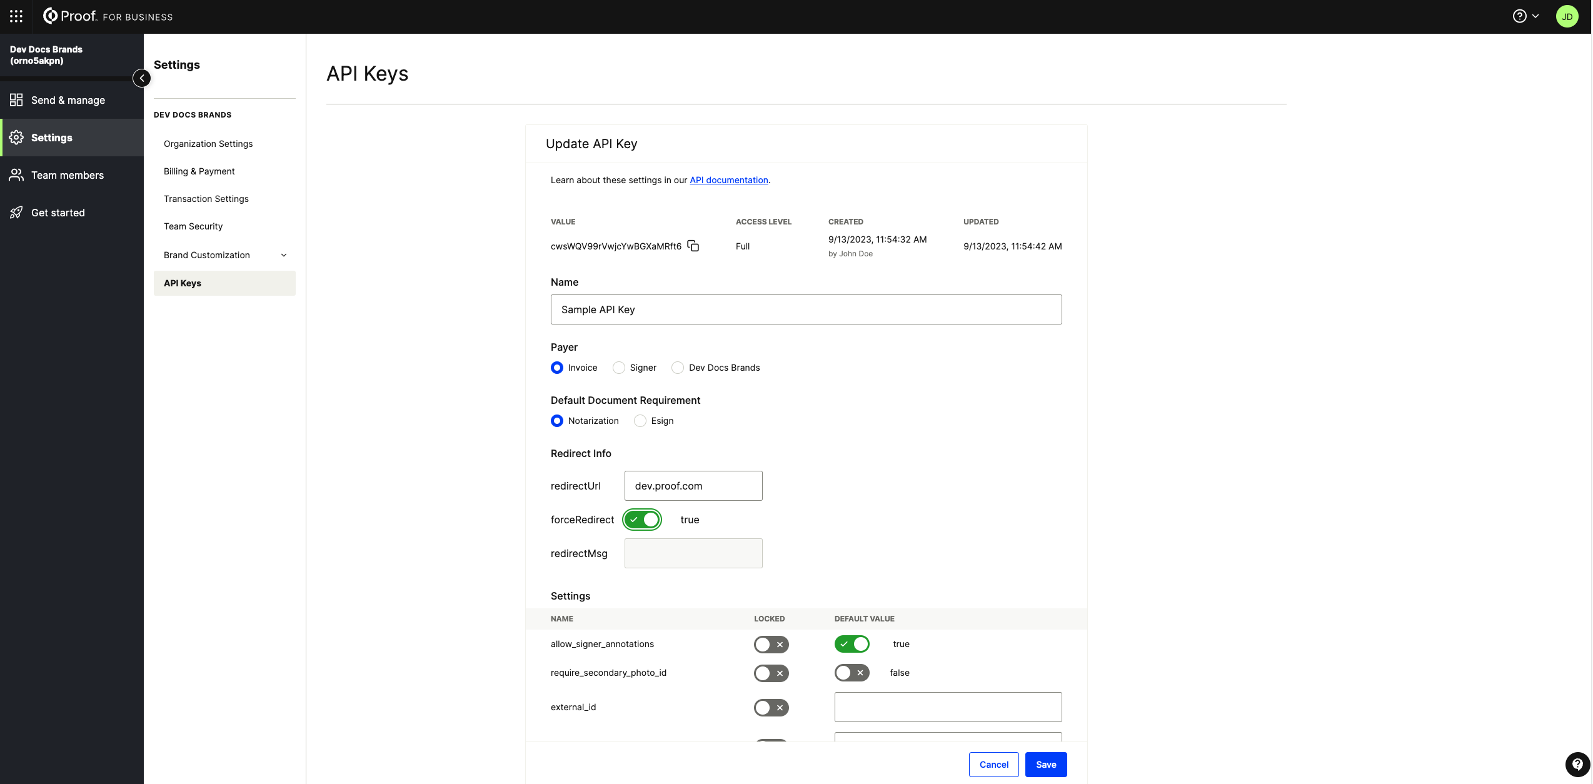The height and width of the screenshot is (784, 1593).
Task: Click the 'by John Doe' creator text
Action: pyautogui.click(x=850, y=254)
